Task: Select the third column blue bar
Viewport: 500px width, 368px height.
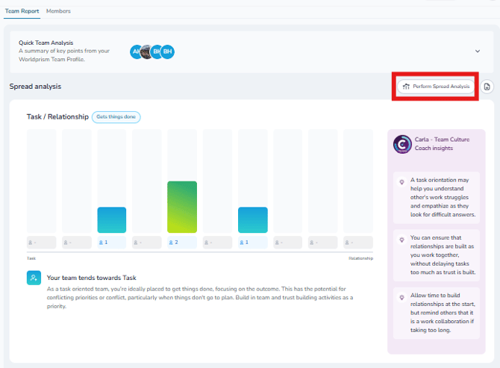Action: 112,220
